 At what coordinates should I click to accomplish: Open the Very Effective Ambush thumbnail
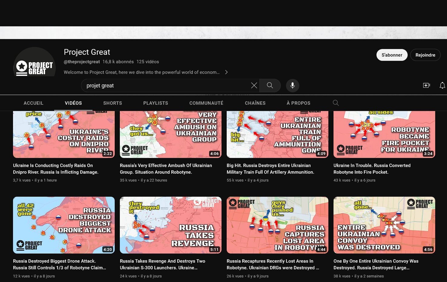[x=171, y=134]
